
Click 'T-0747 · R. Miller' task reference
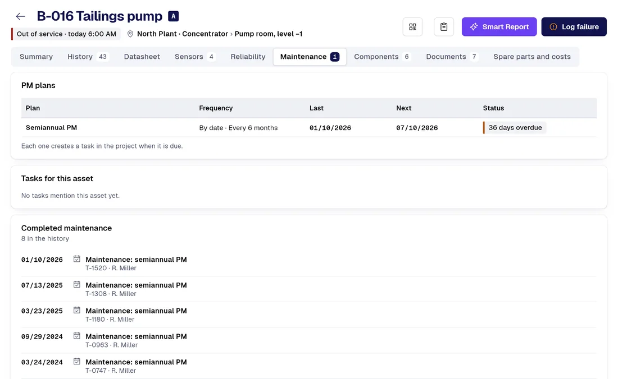[x=111, y=371]
